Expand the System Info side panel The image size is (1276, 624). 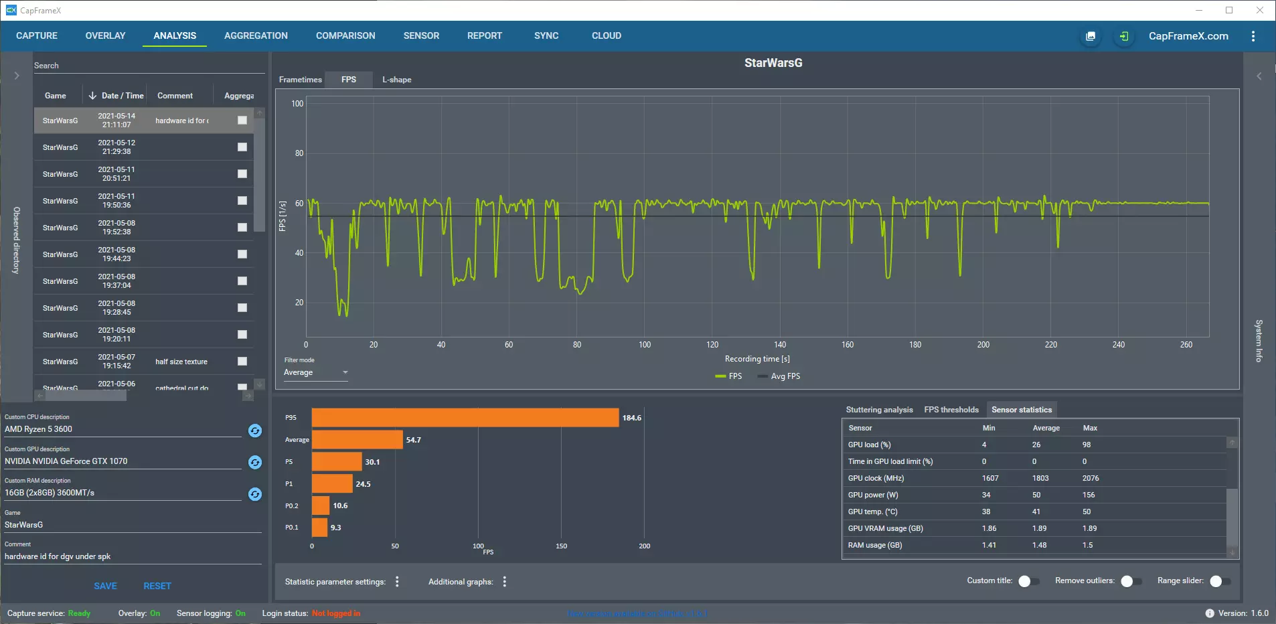pos(1259,76)
